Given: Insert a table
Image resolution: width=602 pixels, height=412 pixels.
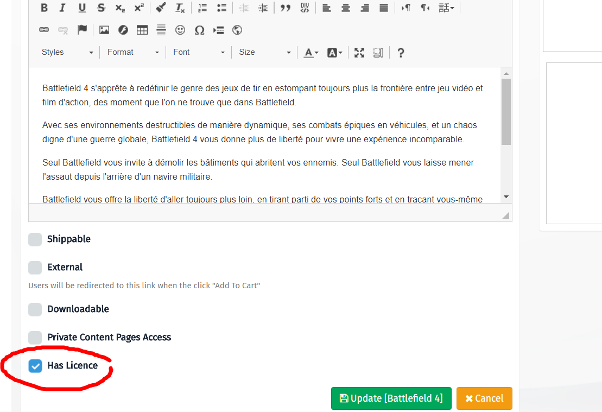Looking at the screenshot, I should 142,30.
